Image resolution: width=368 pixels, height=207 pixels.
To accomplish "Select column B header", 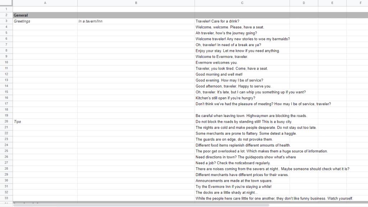I will (x=136, y=3).
